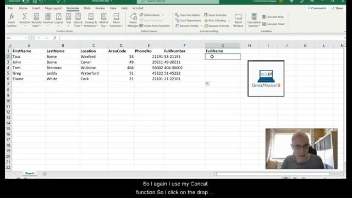
Task: Click Remove Arrows
Action: [x=187, y=26]
